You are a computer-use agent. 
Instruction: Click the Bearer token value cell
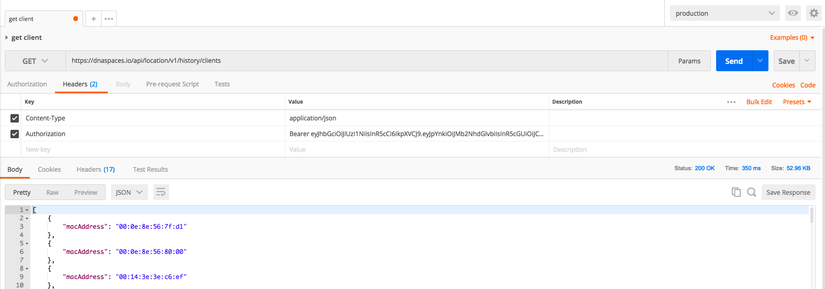coord(417,134)
